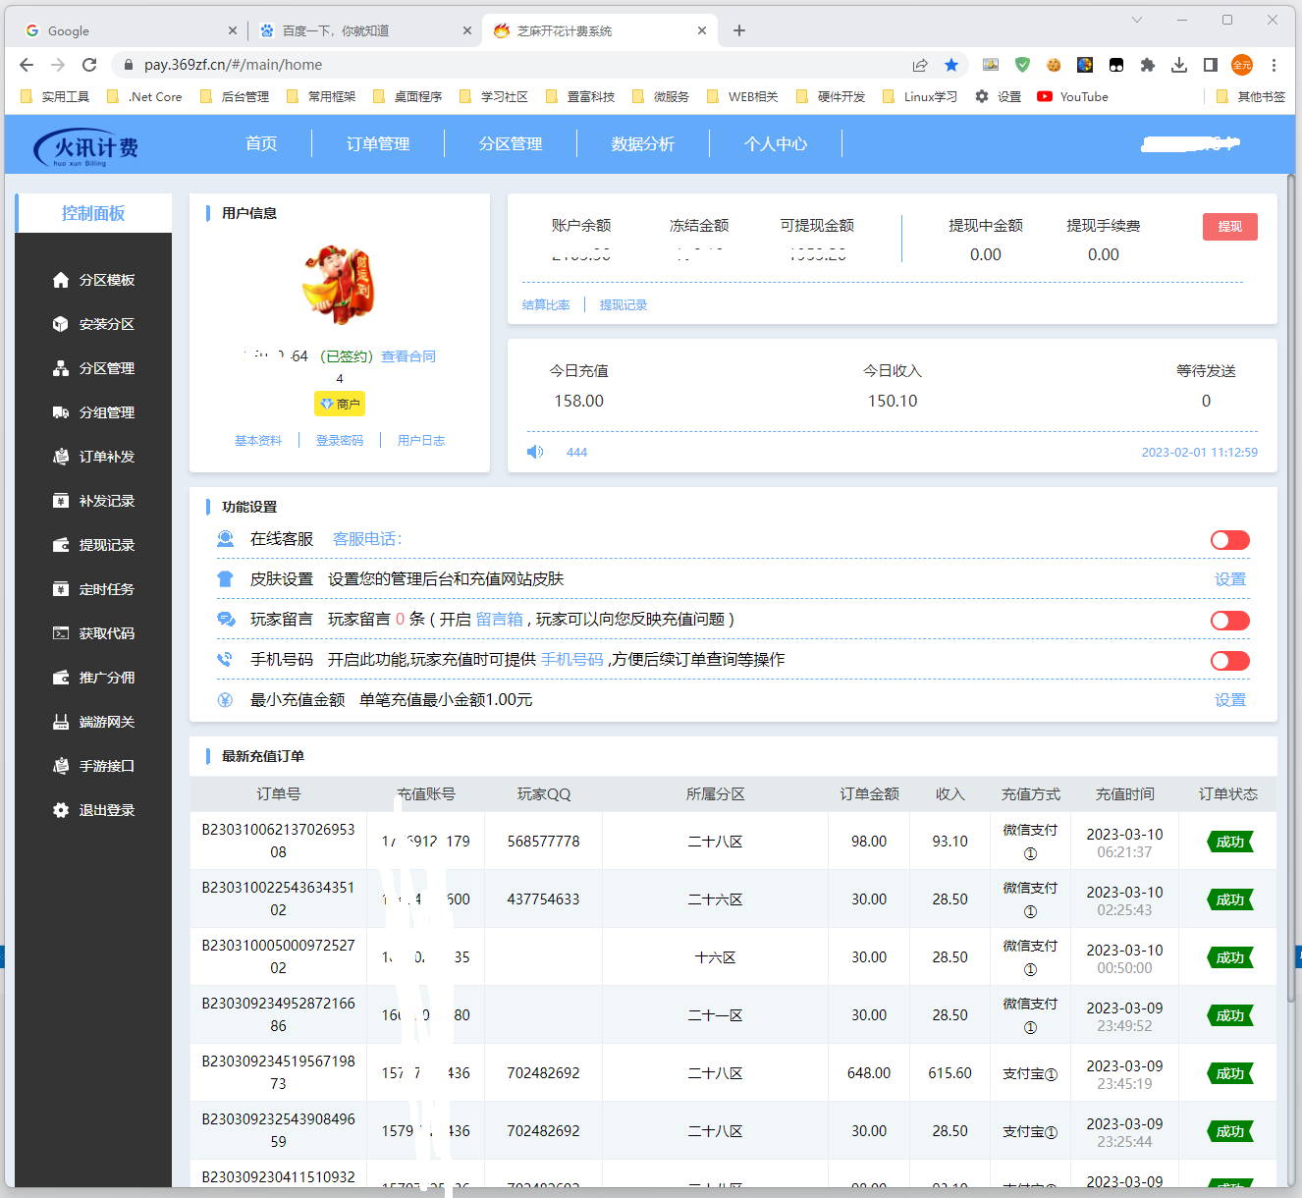Open the 提现记录 link under balances
Screen dimensions: 1302x1198
[624, 304]
